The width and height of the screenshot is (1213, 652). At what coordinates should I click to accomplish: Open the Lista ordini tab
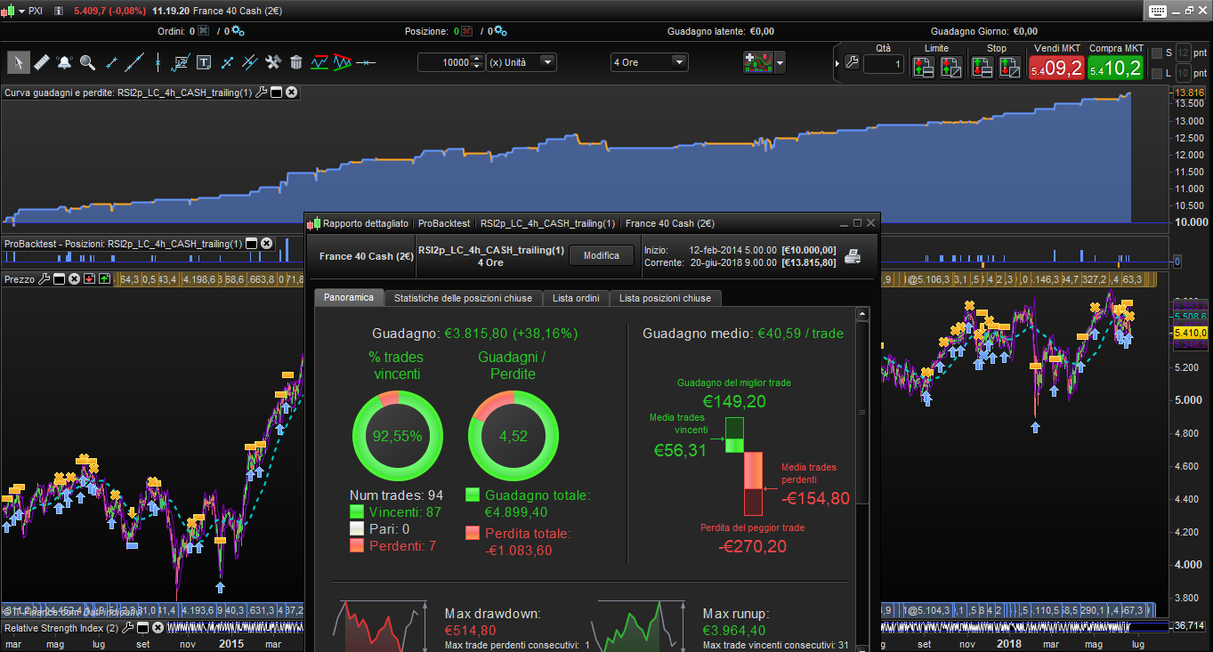(x=576, y=298)
